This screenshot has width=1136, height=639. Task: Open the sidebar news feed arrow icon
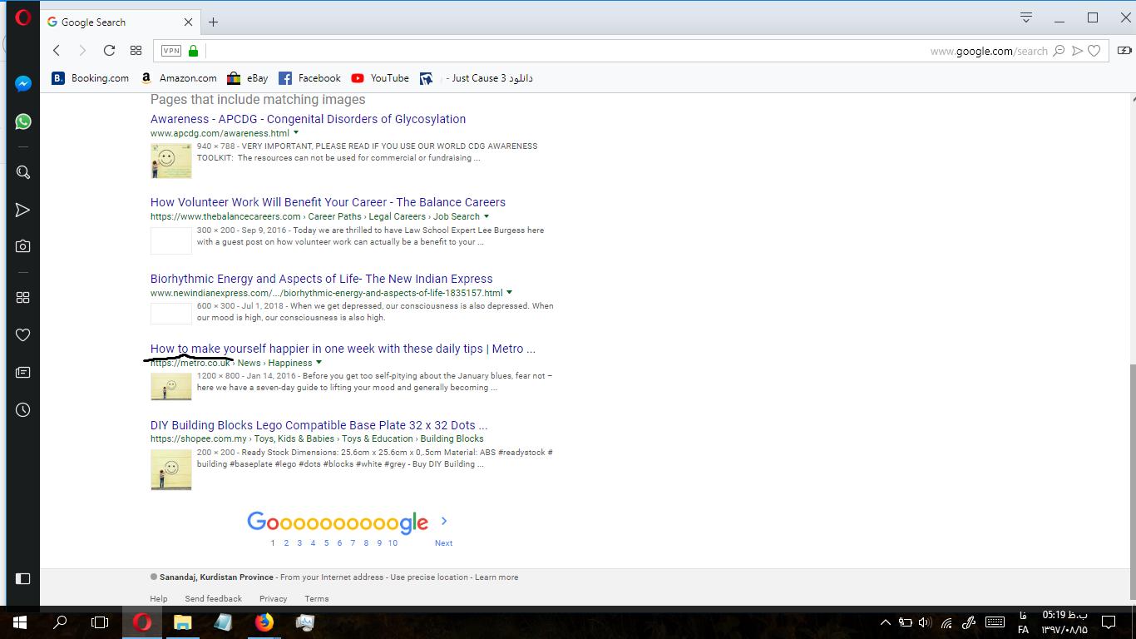23,210
